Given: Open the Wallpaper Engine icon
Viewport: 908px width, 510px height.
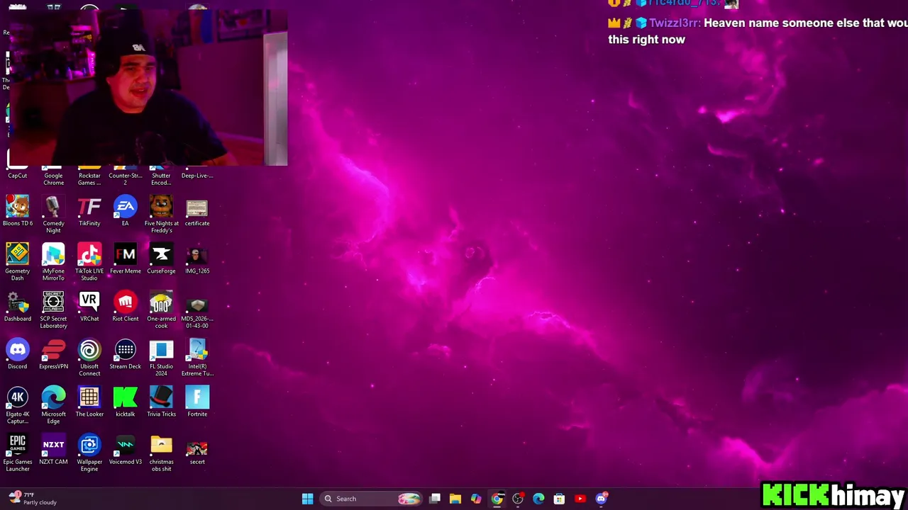Looking at the screenshot, I should click(x=89, y=453).
